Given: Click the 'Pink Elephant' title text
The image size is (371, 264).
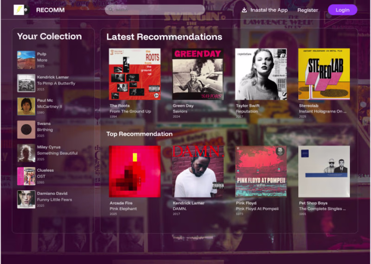Looking at the screenshot, I should coord(123,209).
